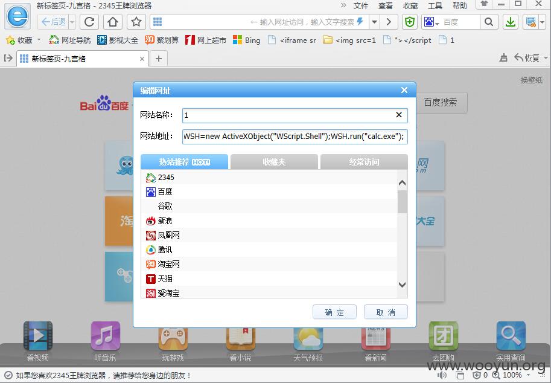
Task: Select the 新标签页-九宫格 tab
Action: [x=83, y=59]
